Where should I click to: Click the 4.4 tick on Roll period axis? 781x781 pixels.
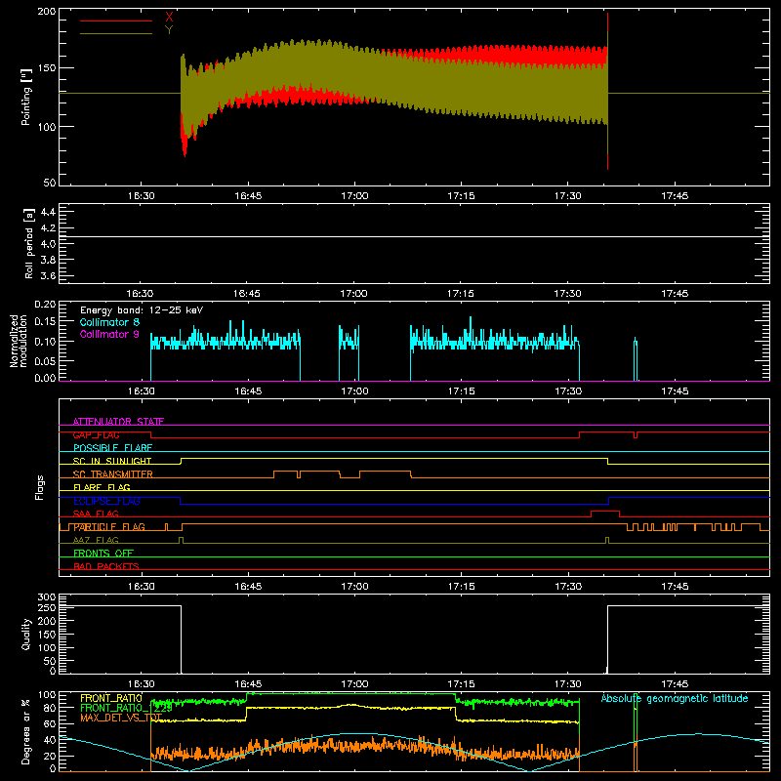48,212
